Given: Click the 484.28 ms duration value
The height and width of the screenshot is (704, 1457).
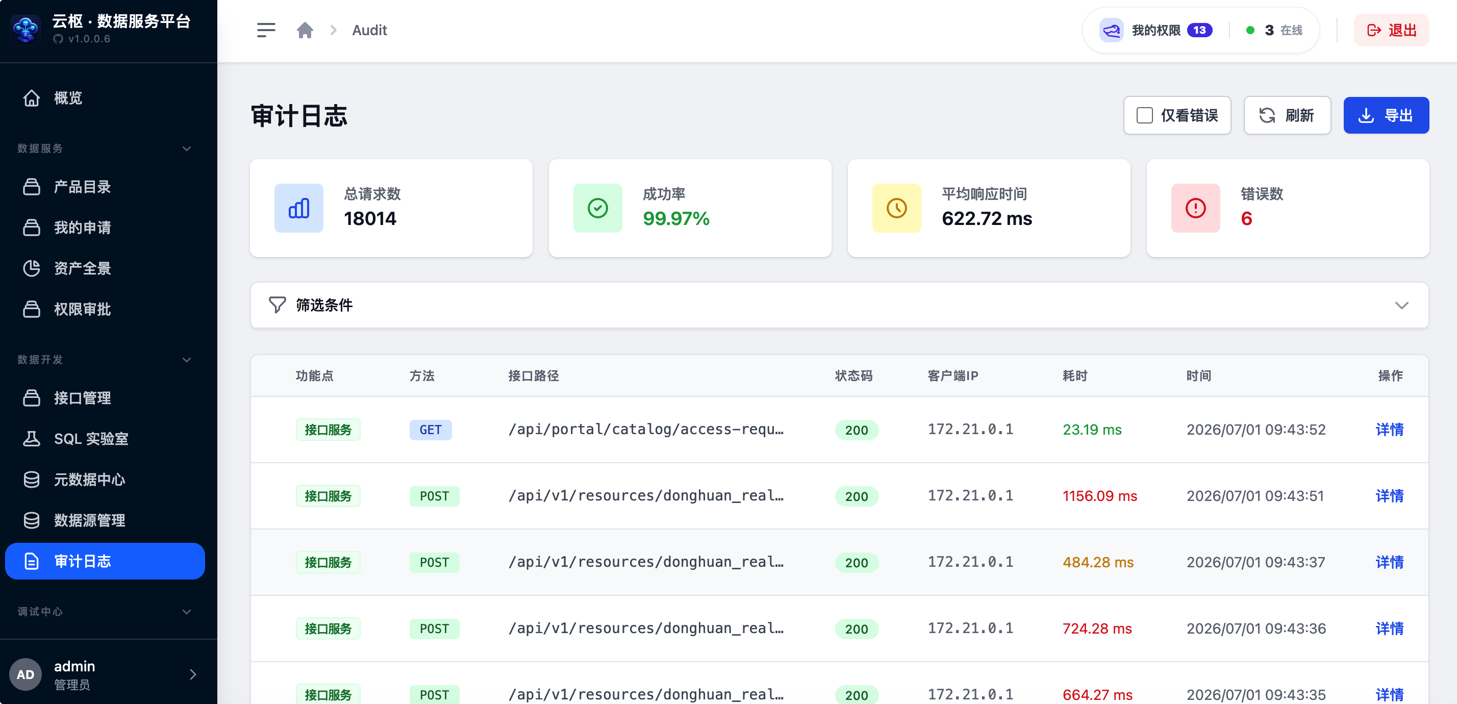Looking at the screenshot, I should 1098,562.
